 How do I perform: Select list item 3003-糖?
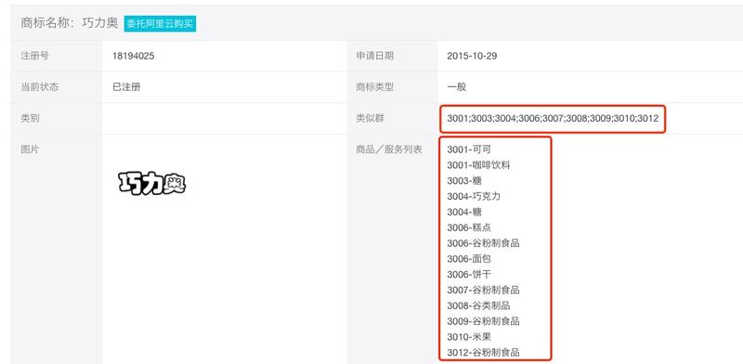click(x=463, y=181)
